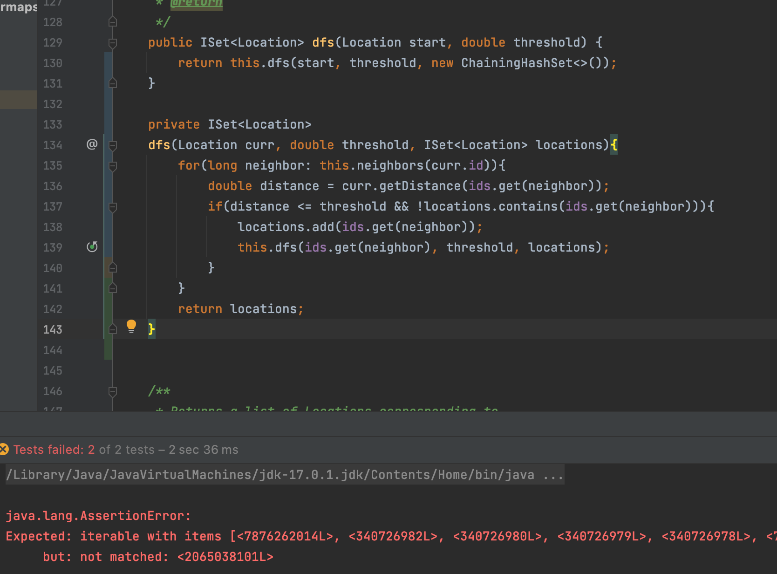Click the recursive call gutter icon on line 139
Viewport: 777px width, 574px height.
pos(92,247)
